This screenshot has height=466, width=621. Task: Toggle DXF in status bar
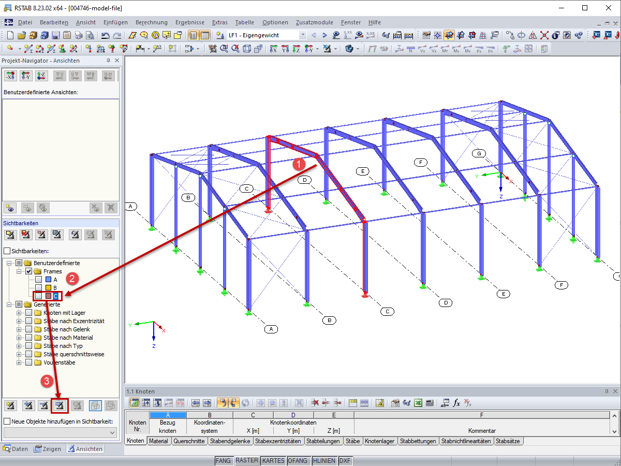(x=345, y=460)
